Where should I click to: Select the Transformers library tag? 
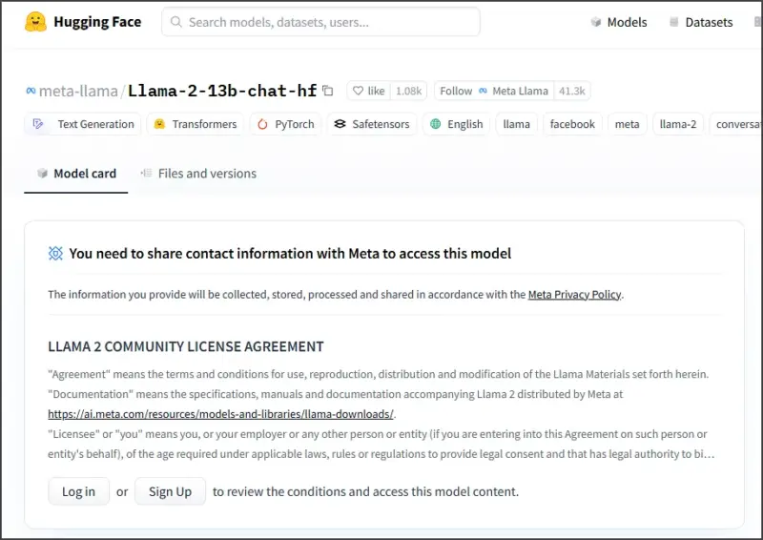pyautogui.click(x=195, y=124)
